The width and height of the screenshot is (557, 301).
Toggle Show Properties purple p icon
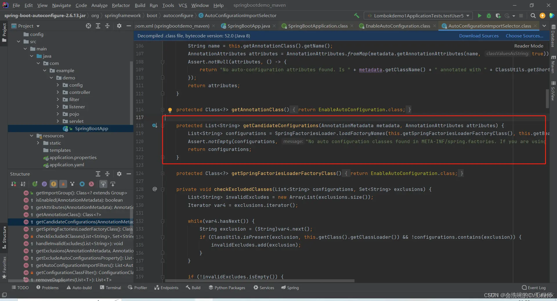(44, 184)
